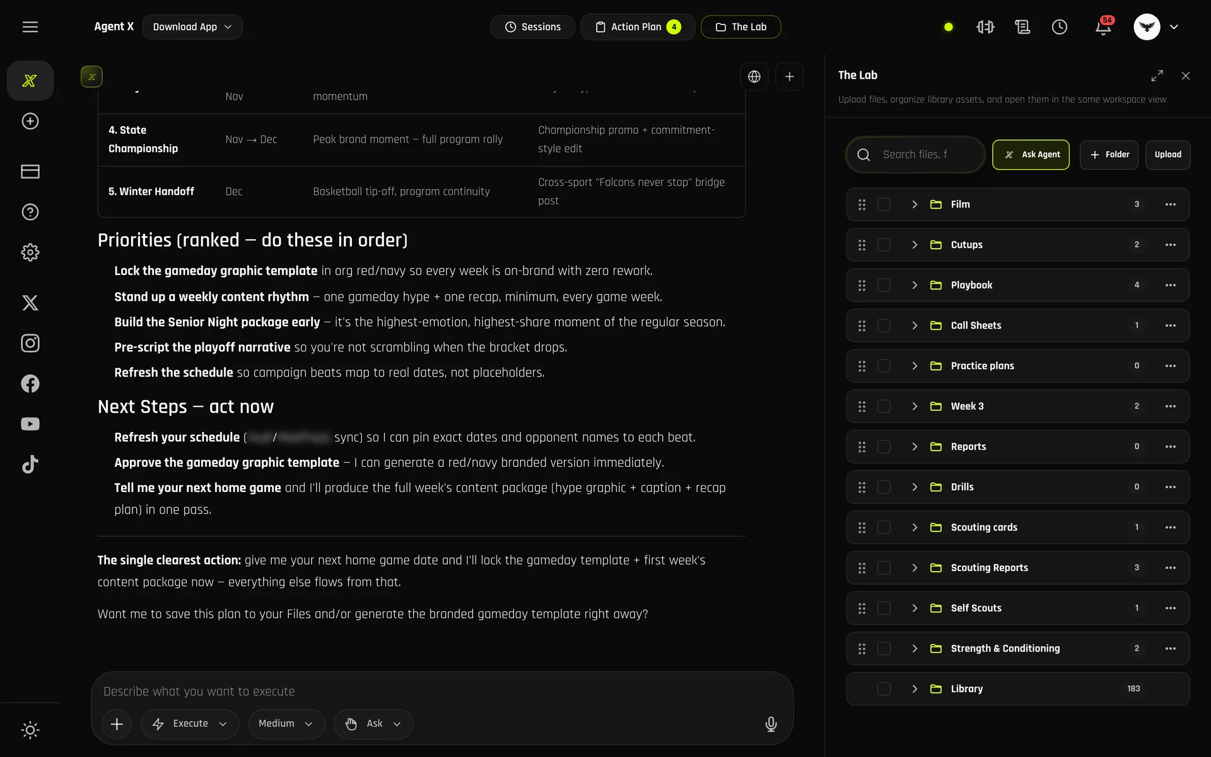This screenshot has height=757, width=1211.
Task: Click the Ask Agent button
Action: pos(1031,155)
